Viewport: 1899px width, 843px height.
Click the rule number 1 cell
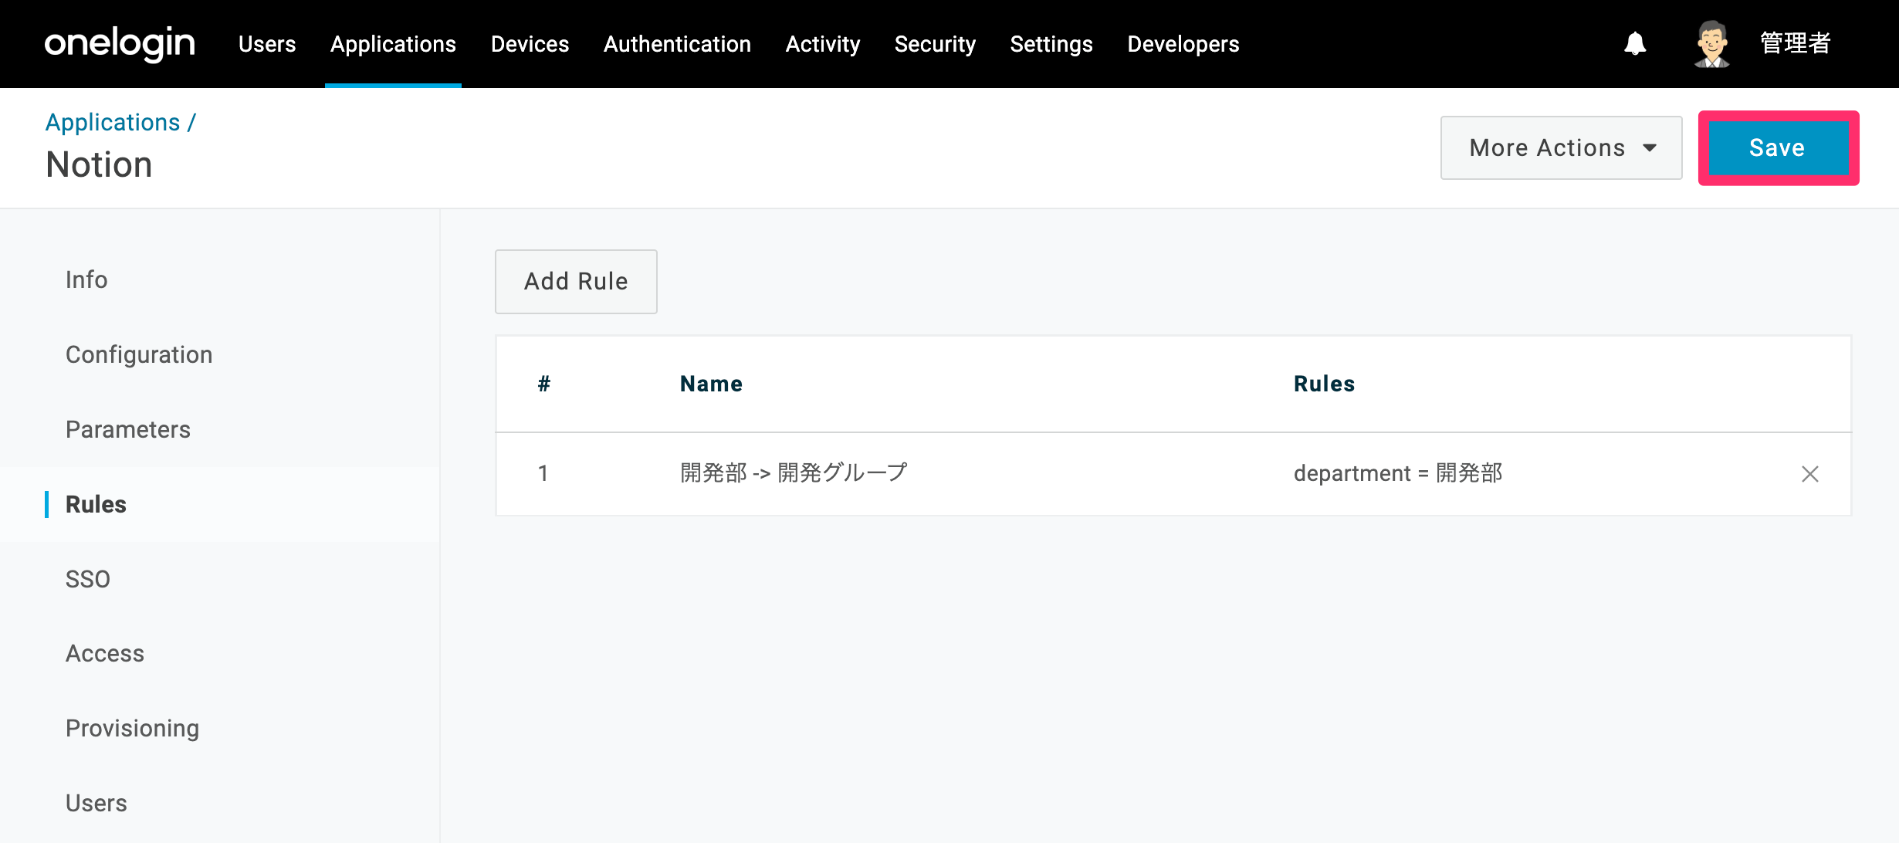pyautogui.click(x=543, y=473)
